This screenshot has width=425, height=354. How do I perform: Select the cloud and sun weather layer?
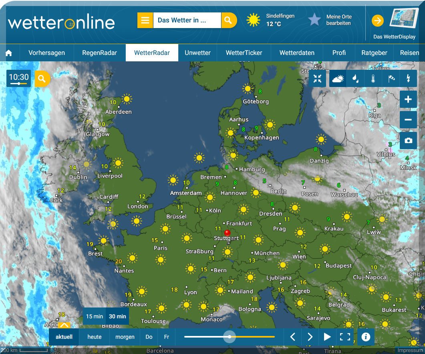[x=338, y=79]
